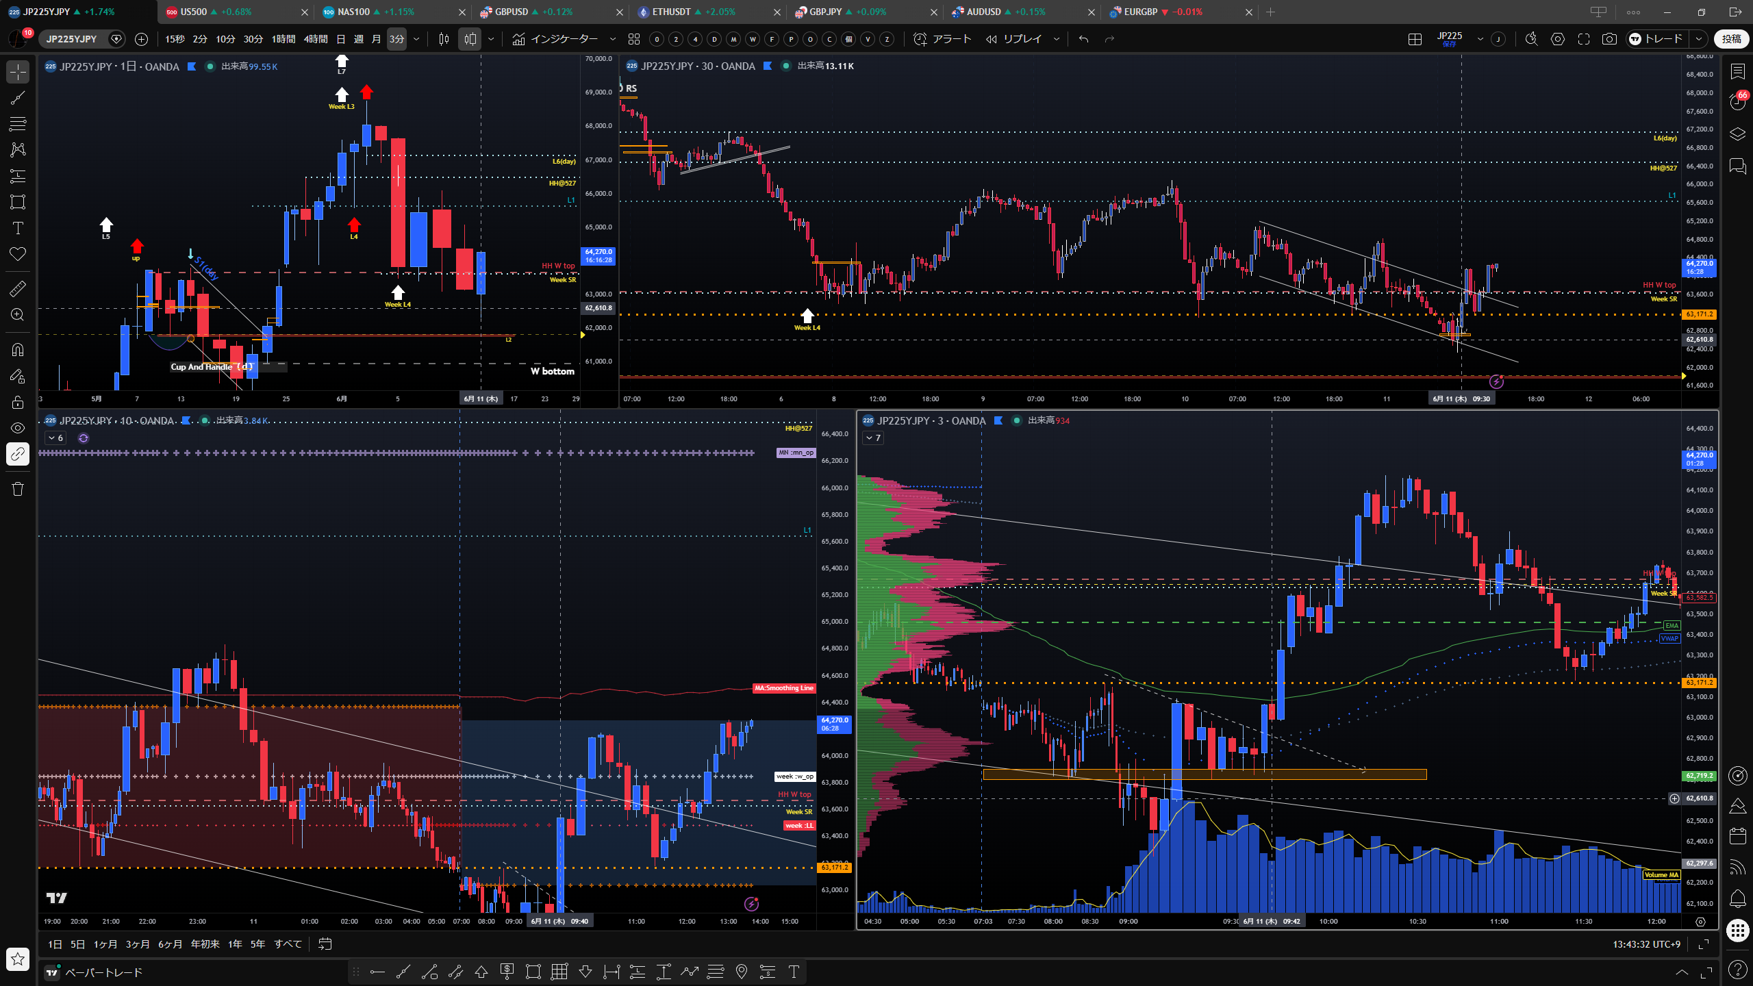Select the ruler measure tool
The height and width of the screenshot is (986, 1753).
(18, 289)
